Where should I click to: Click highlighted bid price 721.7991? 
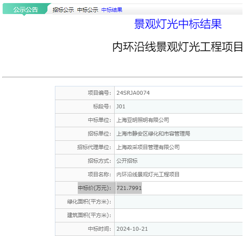pyautogui.click(x=129, y=188)
